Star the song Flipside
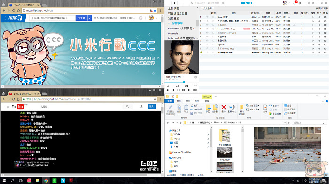 click(207, 44)
